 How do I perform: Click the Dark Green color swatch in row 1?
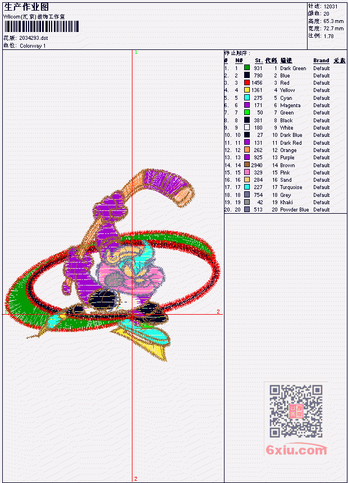tap(247, 67)
